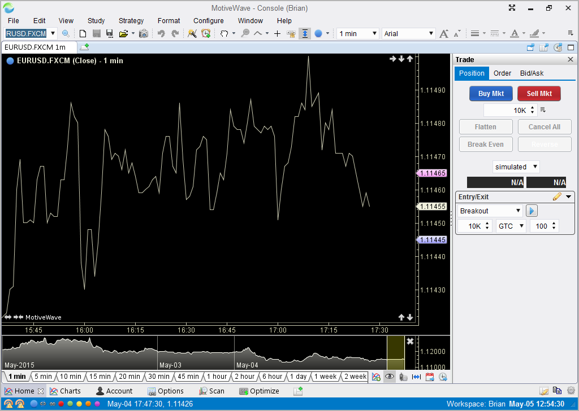Switch to the Order tab in the Trade panel
Viewport: 579px width, 411px height.
(x=502, y=73)
